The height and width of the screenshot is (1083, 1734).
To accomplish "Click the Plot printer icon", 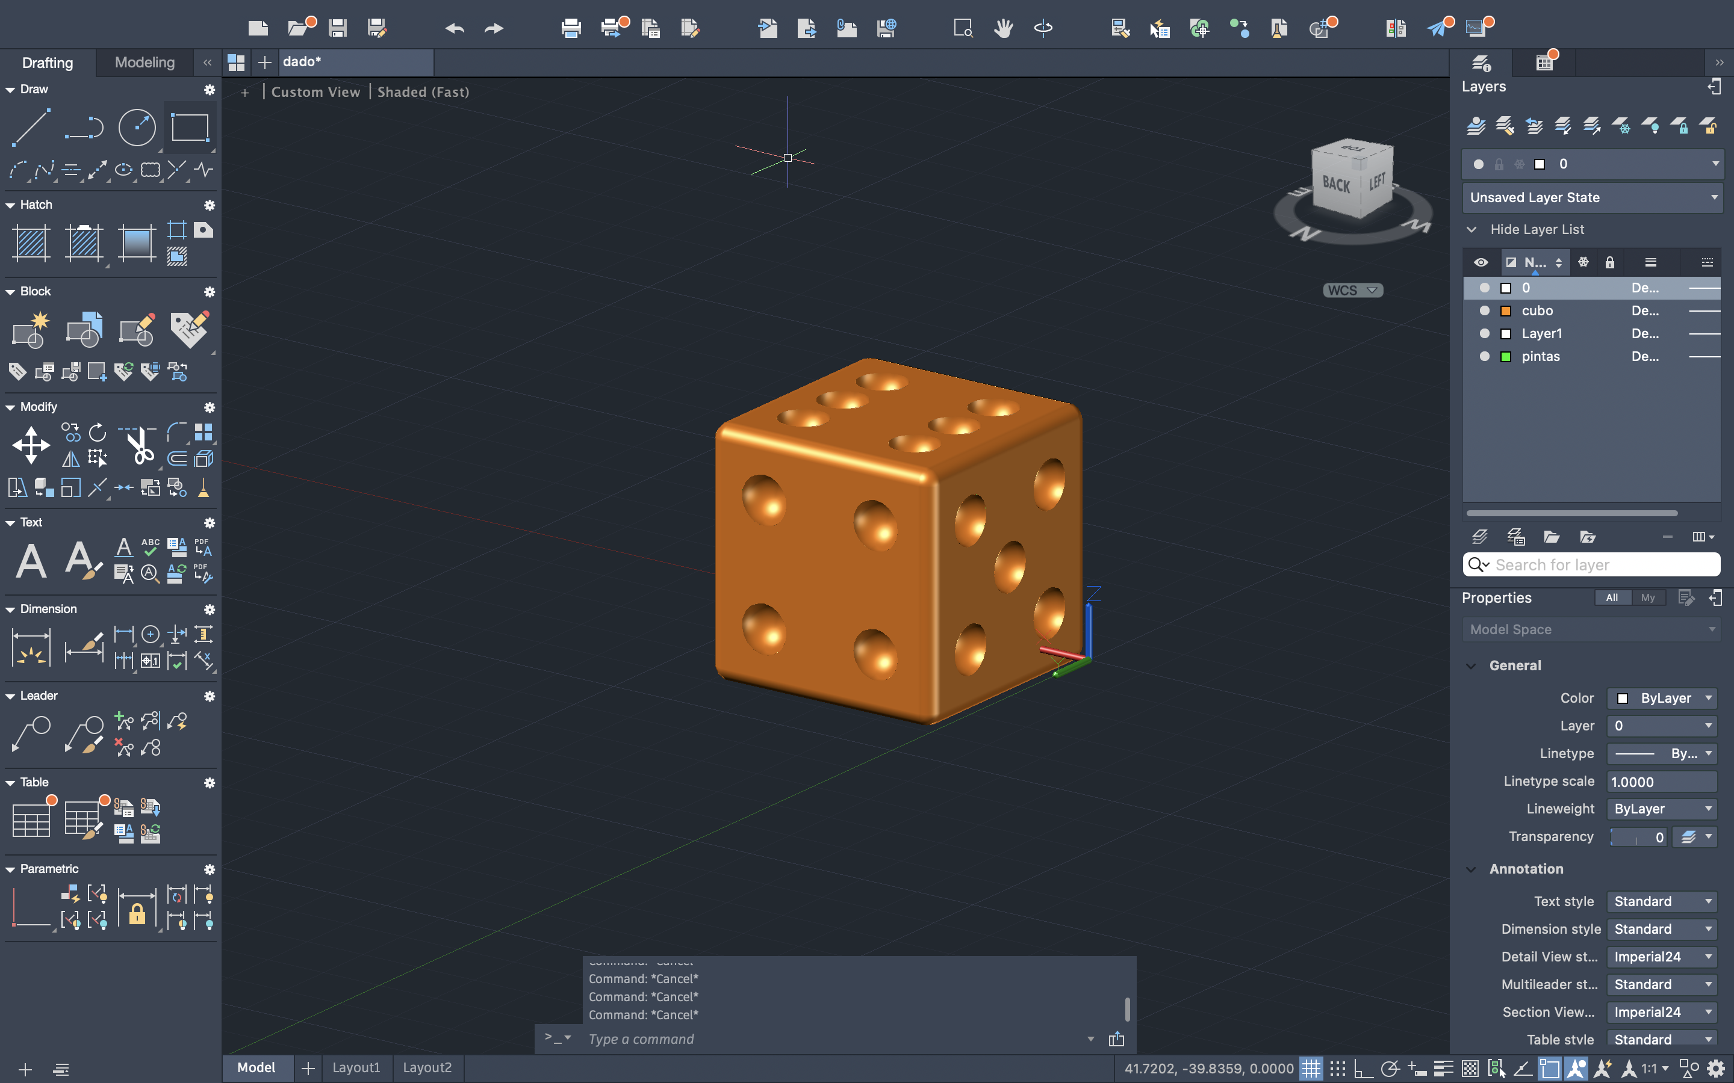I will (571, 28).
